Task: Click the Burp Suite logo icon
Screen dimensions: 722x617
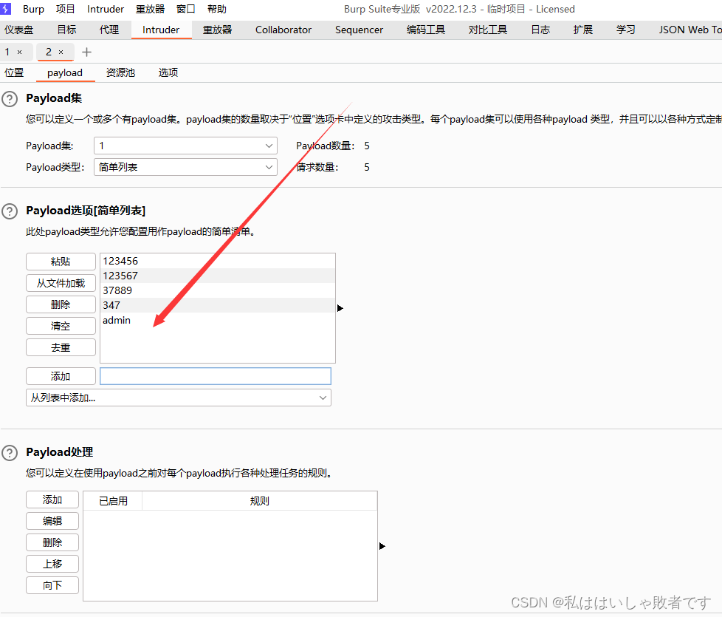Action: pyautogui.click(x=5, y=9)
